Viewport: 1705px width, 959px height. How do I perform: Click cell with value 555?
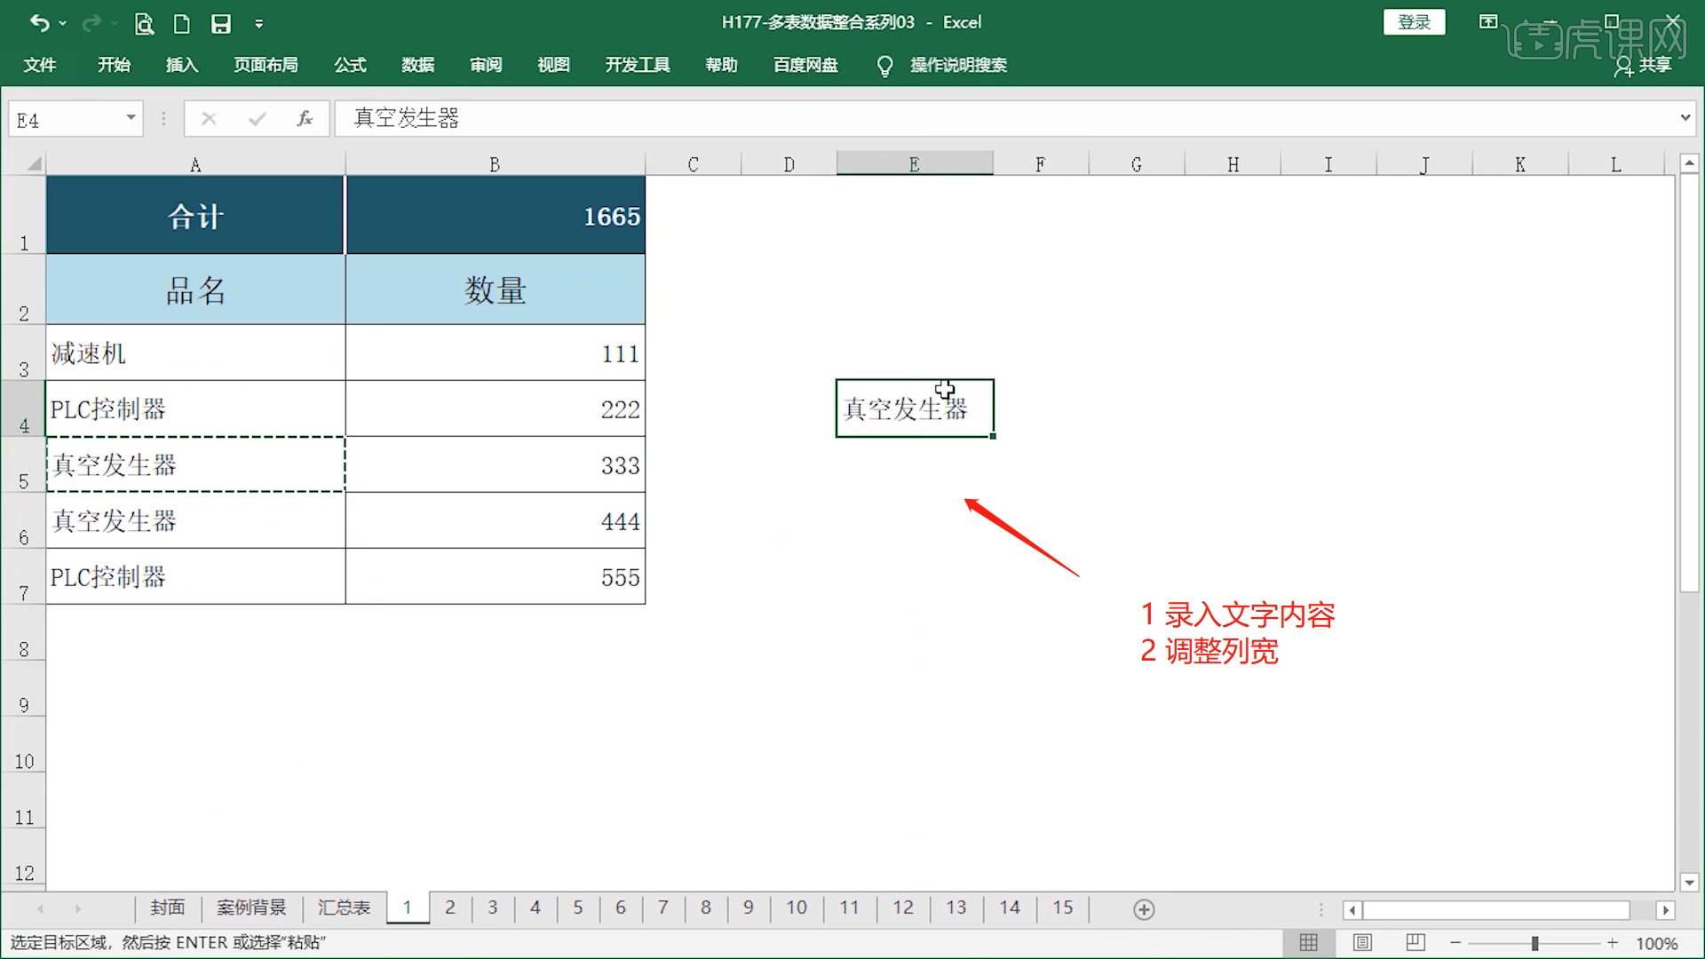496,577
